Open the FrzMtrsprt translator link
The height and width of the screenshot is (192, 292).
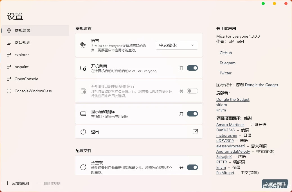tap(225, 173)
